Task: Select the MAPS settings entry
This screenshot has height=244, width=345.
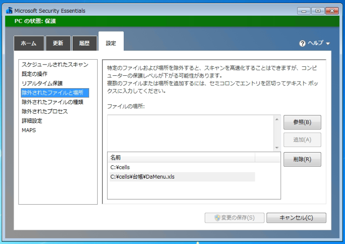Action: point(29,130)
